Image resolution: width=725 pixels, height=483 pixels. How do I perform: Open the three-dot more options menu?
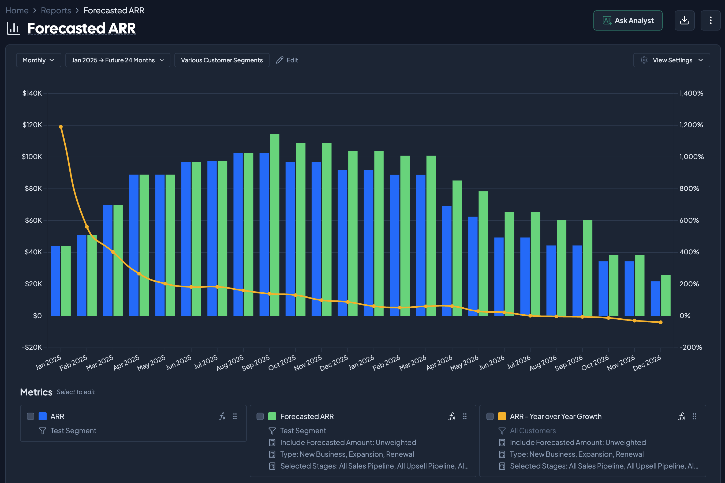(711, 21)
